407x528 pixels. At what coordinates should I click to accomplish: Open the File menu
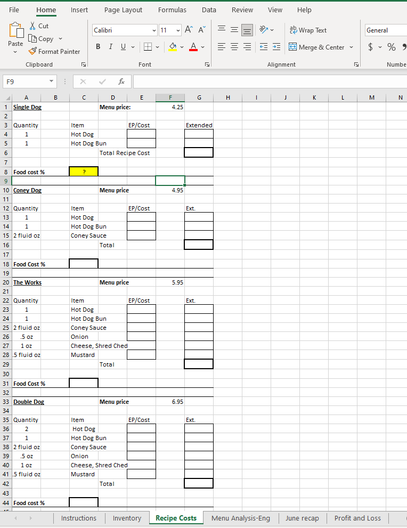coord(14,10)
